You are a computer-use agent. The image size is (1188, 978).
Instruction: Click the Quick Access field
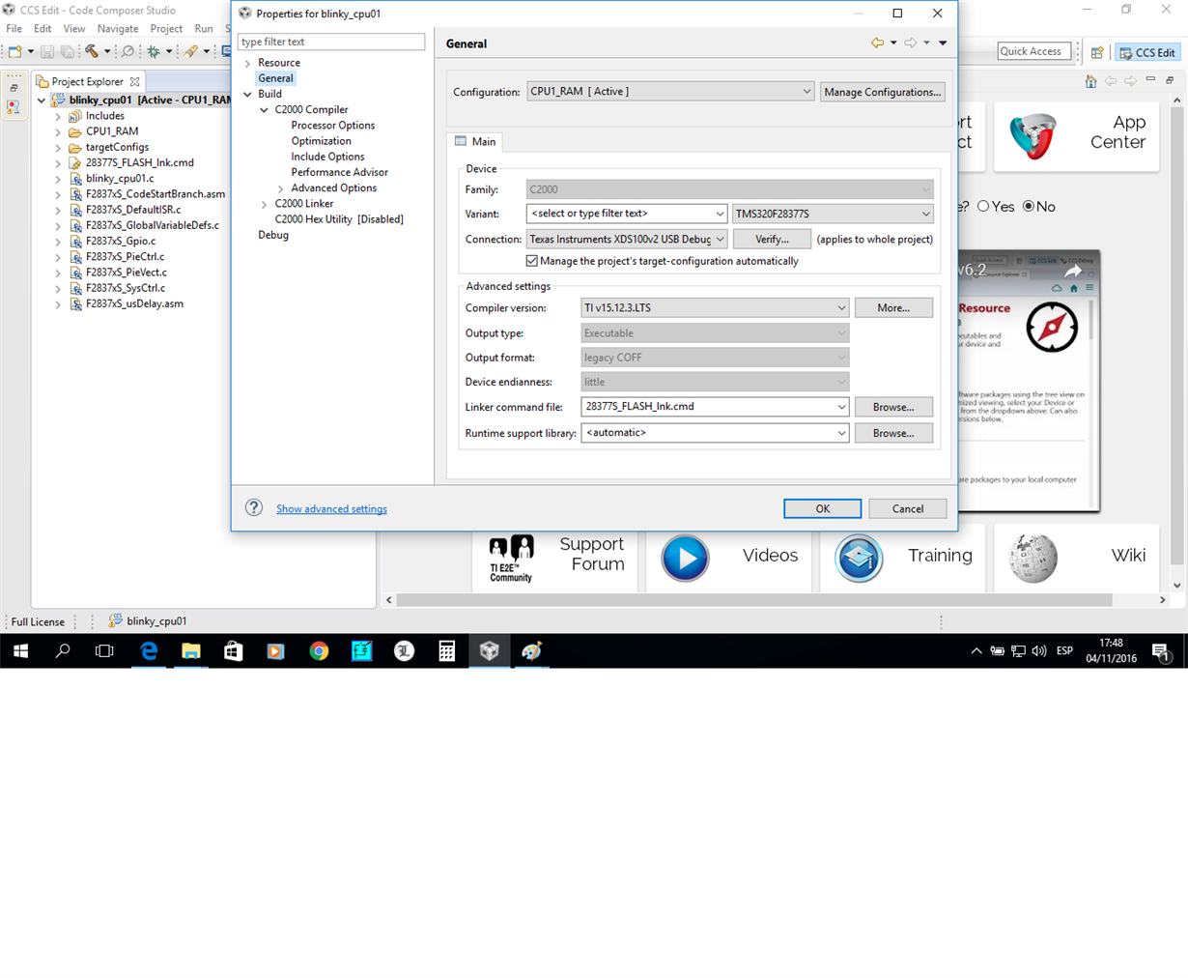pos(1034,51)
